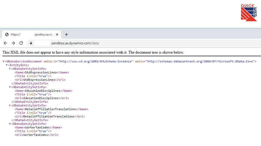Click the Title nil line below WorkerTaxCodes name

[33, 131]
